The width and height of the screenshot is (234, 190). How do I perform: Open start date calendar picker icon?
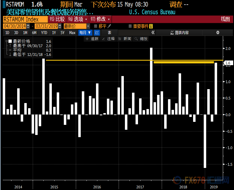(x=28, y=26)
